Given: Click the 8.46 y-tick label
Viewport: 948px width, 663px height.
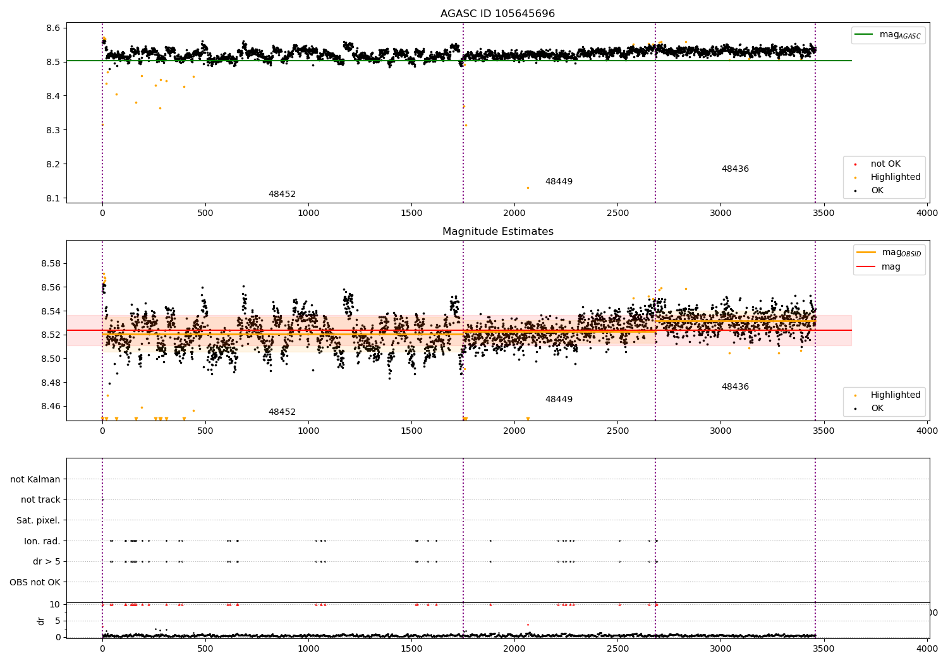Looking at the screenshot, I should point(51,406).
